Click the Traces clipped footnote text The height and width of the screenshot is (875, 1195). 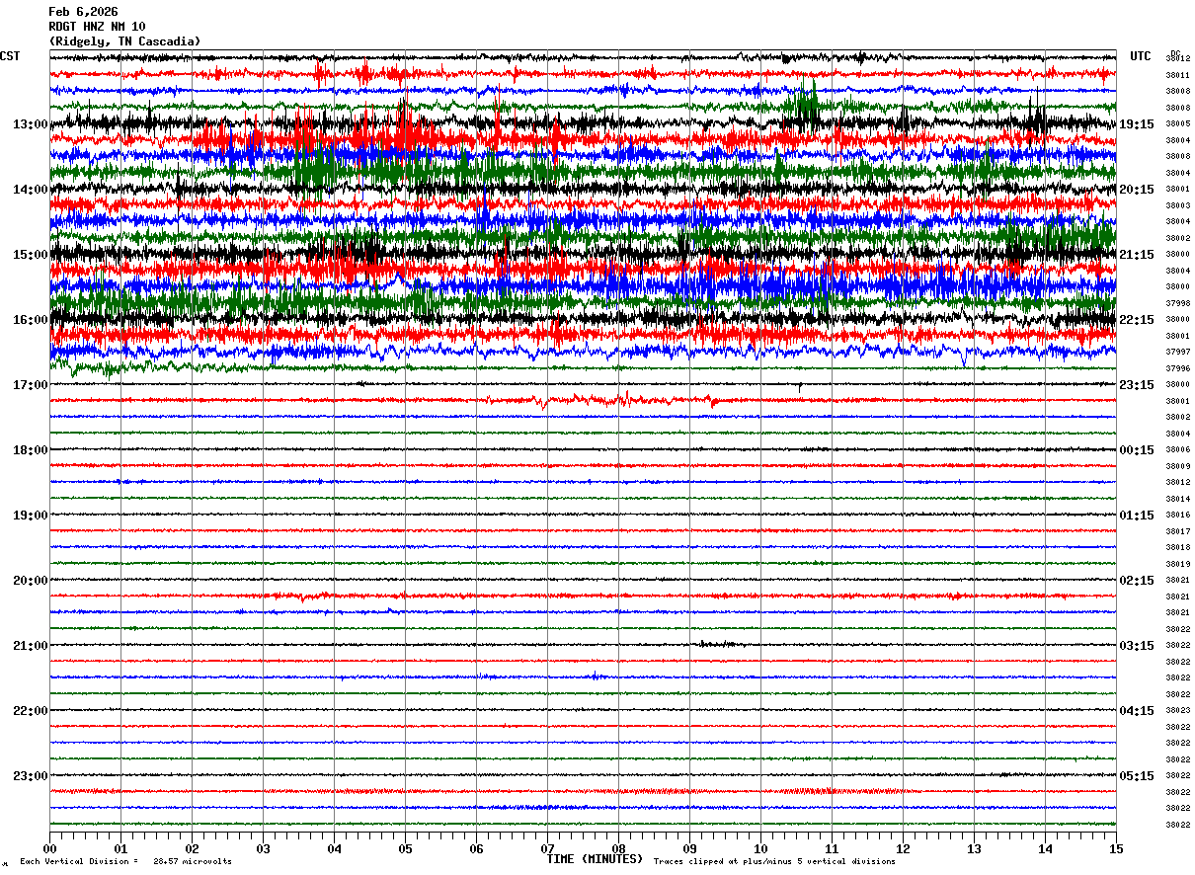coord(774,861)
